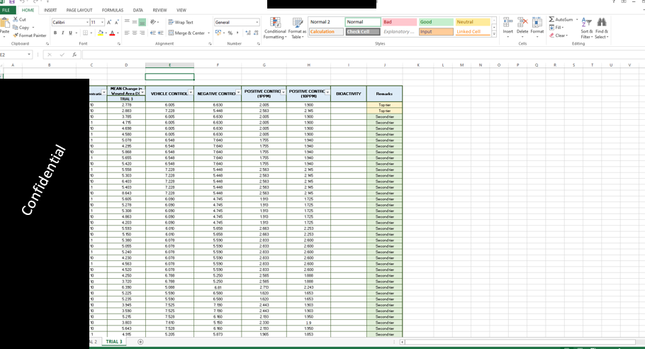Image resolution: width=645 pixels, height=349 pixels.
Task: Toggle Bottom Align for the cell
Action: click(142, 22)
